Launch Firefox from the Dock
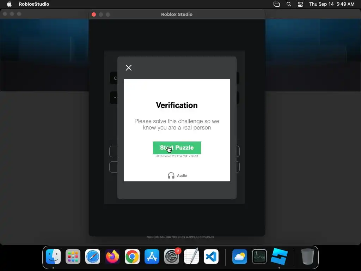This screenshot has height=271, width=361. pos(112,257)
